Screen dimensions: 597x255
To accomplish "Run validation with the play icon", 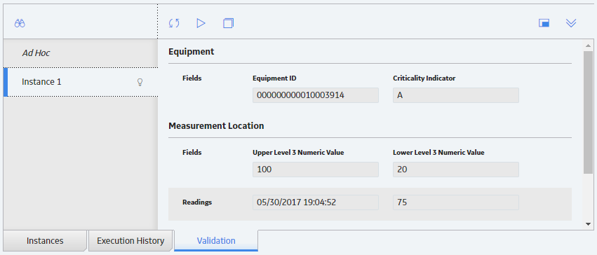I will [201, 23].
